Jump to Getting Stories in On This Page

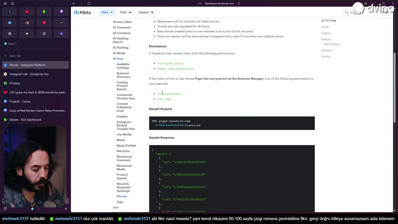coord(331,44)
